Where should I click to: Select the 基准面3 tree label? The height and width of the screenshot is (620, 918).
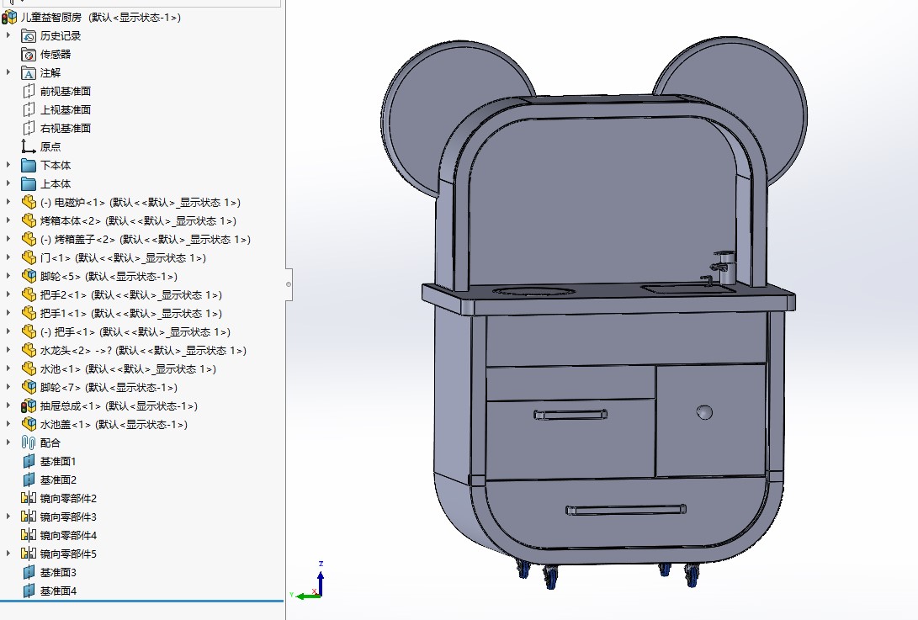click(x=58, y=573)
